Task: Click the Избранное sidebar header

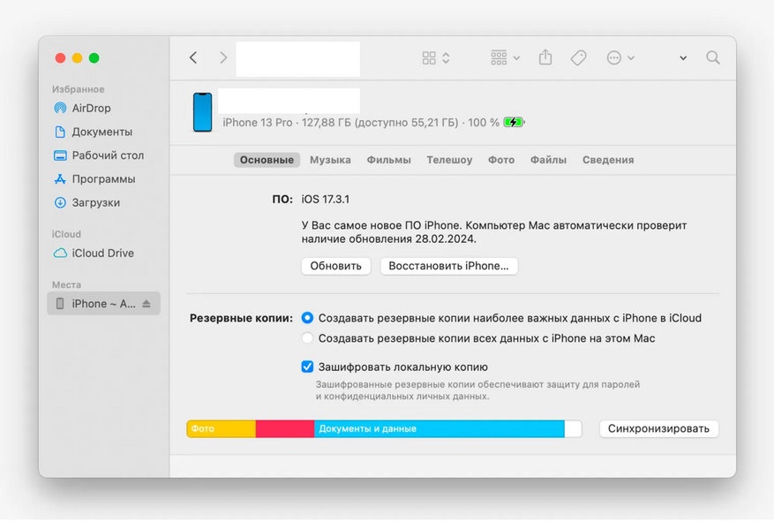Action: pyautogui.click(x=78, y=89)
